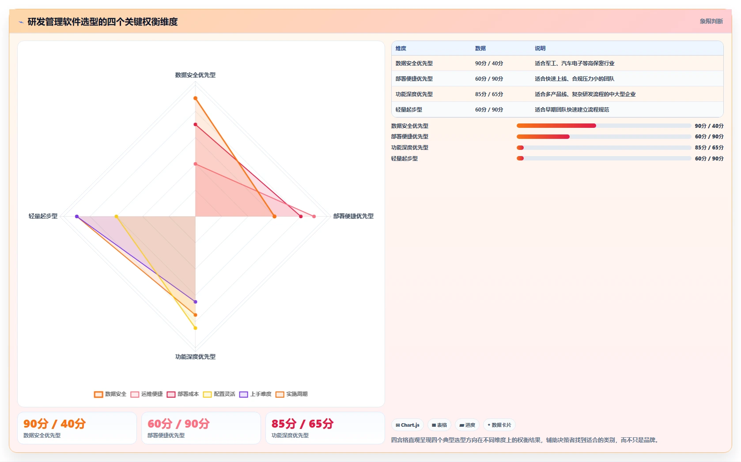
Task: Toggle the 部署成本 legend item
Action: pyautogui.click(x=183, y=394)
